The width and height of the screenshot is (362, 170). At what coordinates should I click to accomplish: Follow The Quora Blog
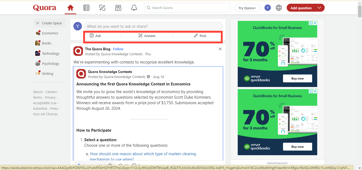(118, 49)
